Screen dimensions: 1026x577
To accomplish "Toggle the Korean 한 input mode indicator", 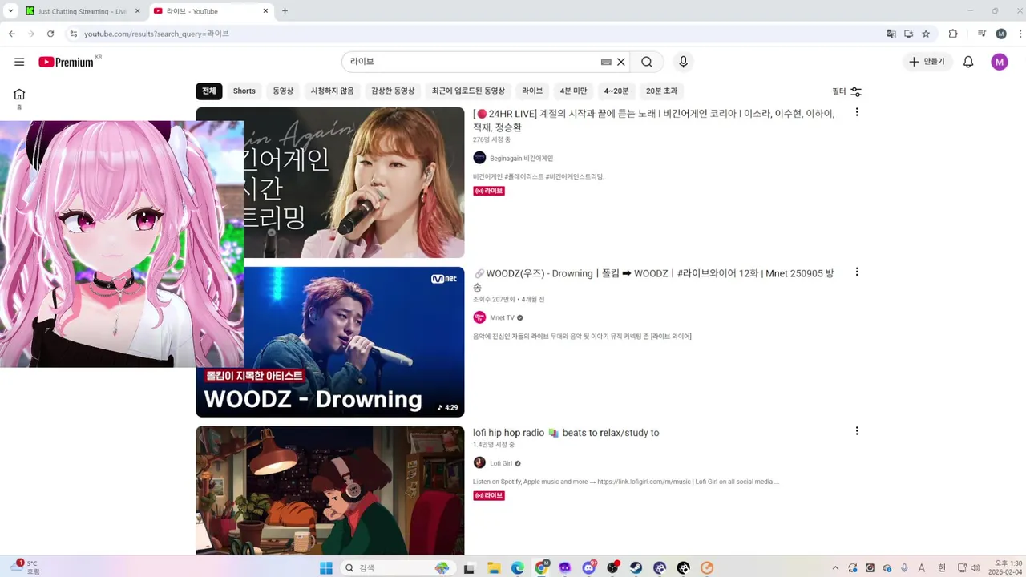I will click(x=942, y=568).
